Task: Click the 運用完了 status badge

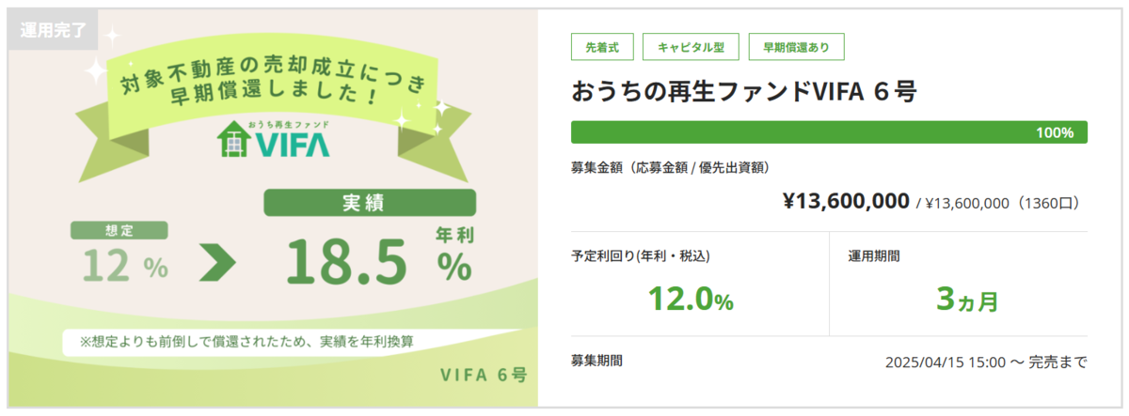Action: [53, 30]
